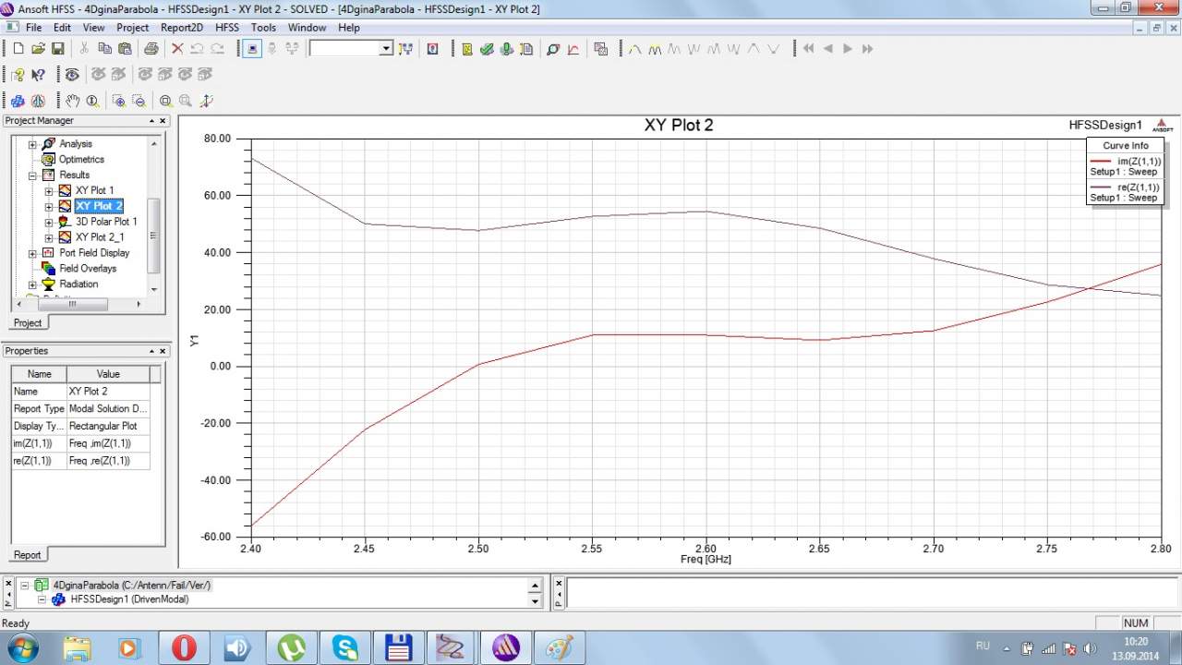Click the red X Delete icon
Screen dimensions: 1182x665
tap(177, 49)
